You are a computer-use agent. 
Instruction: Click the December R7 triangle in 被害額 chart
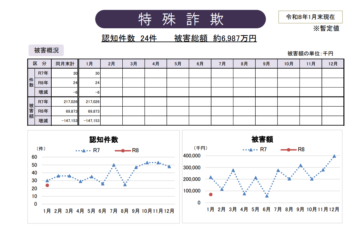click(334, 156)
